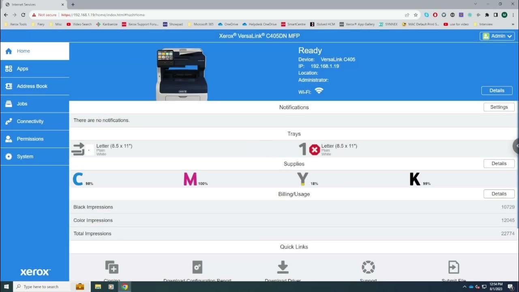Bookmark this page with the star icon
This screenshot has width=519, height=292.
(416, 15)
